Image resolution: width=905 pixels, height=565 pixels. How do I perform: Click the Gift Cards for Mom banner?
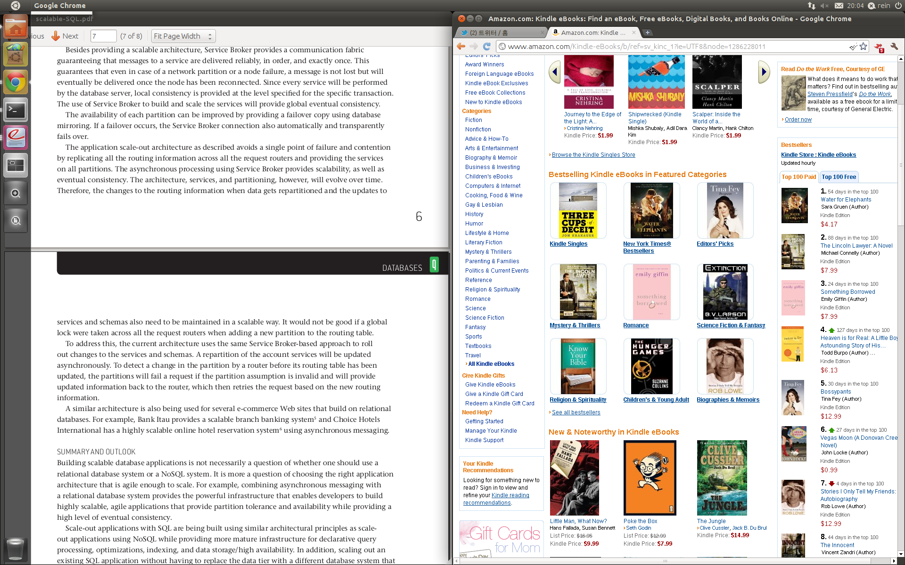tap(502, 539)
